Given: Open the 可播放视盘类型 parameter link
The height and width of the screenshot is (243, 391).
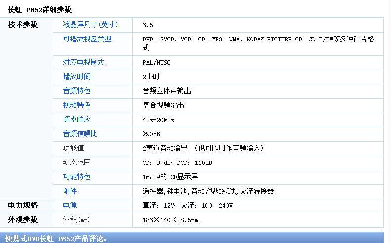Looking at the screenshot, I should point(87,39).
